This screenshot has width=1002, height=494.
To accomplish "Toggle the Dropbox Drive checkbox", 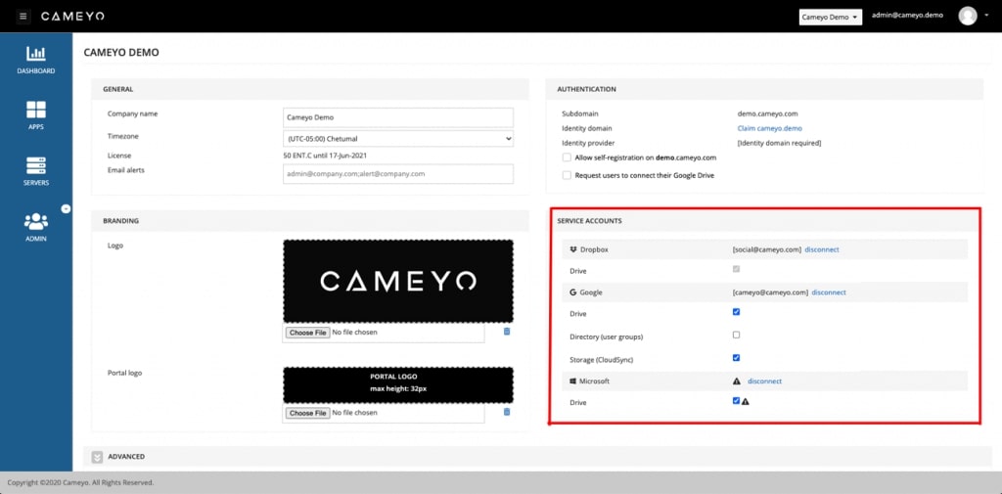I will [736, 269].
